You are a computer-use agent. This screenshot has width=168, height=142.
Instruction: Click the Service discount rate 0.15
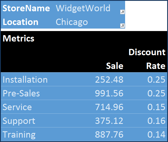click(156, 107)
